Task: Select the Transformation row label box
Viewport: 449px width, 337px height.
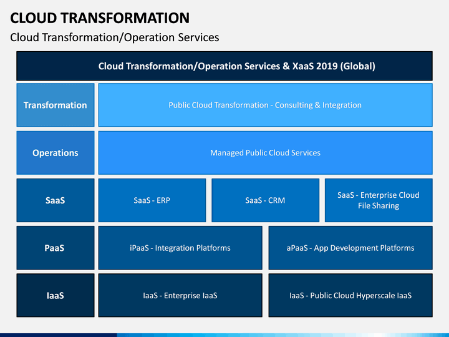Action: coord(56,105)
